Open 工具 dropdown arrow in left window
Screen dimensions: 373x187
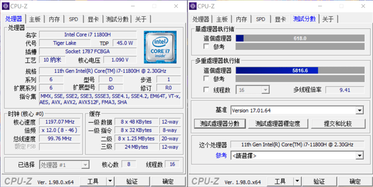coord(110,181)
